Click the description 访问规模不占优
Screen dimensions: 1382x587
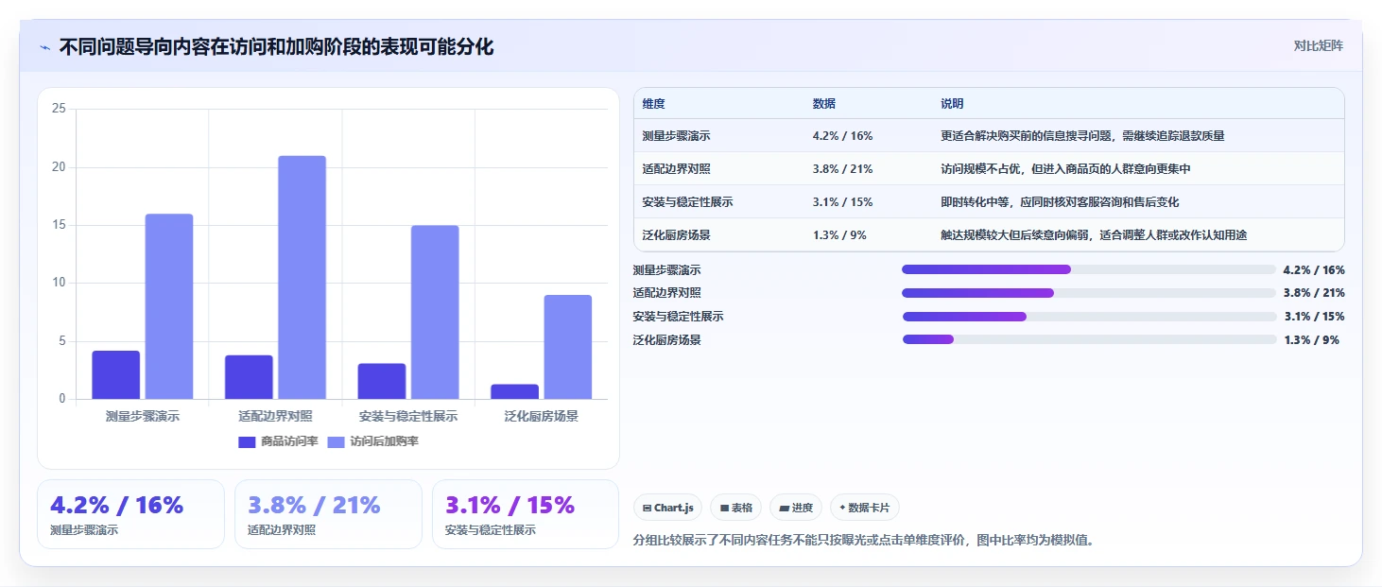[980, 169]
